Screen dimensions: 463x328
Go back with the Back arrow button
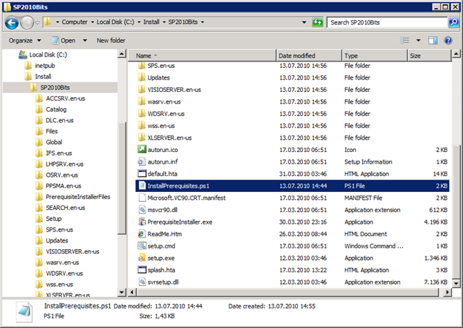coord(12,22)
